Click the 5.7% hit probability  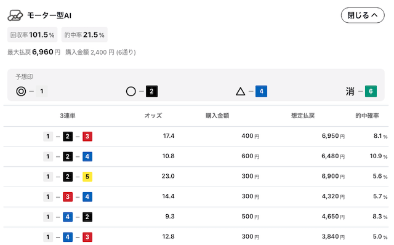tap(380, 196)
